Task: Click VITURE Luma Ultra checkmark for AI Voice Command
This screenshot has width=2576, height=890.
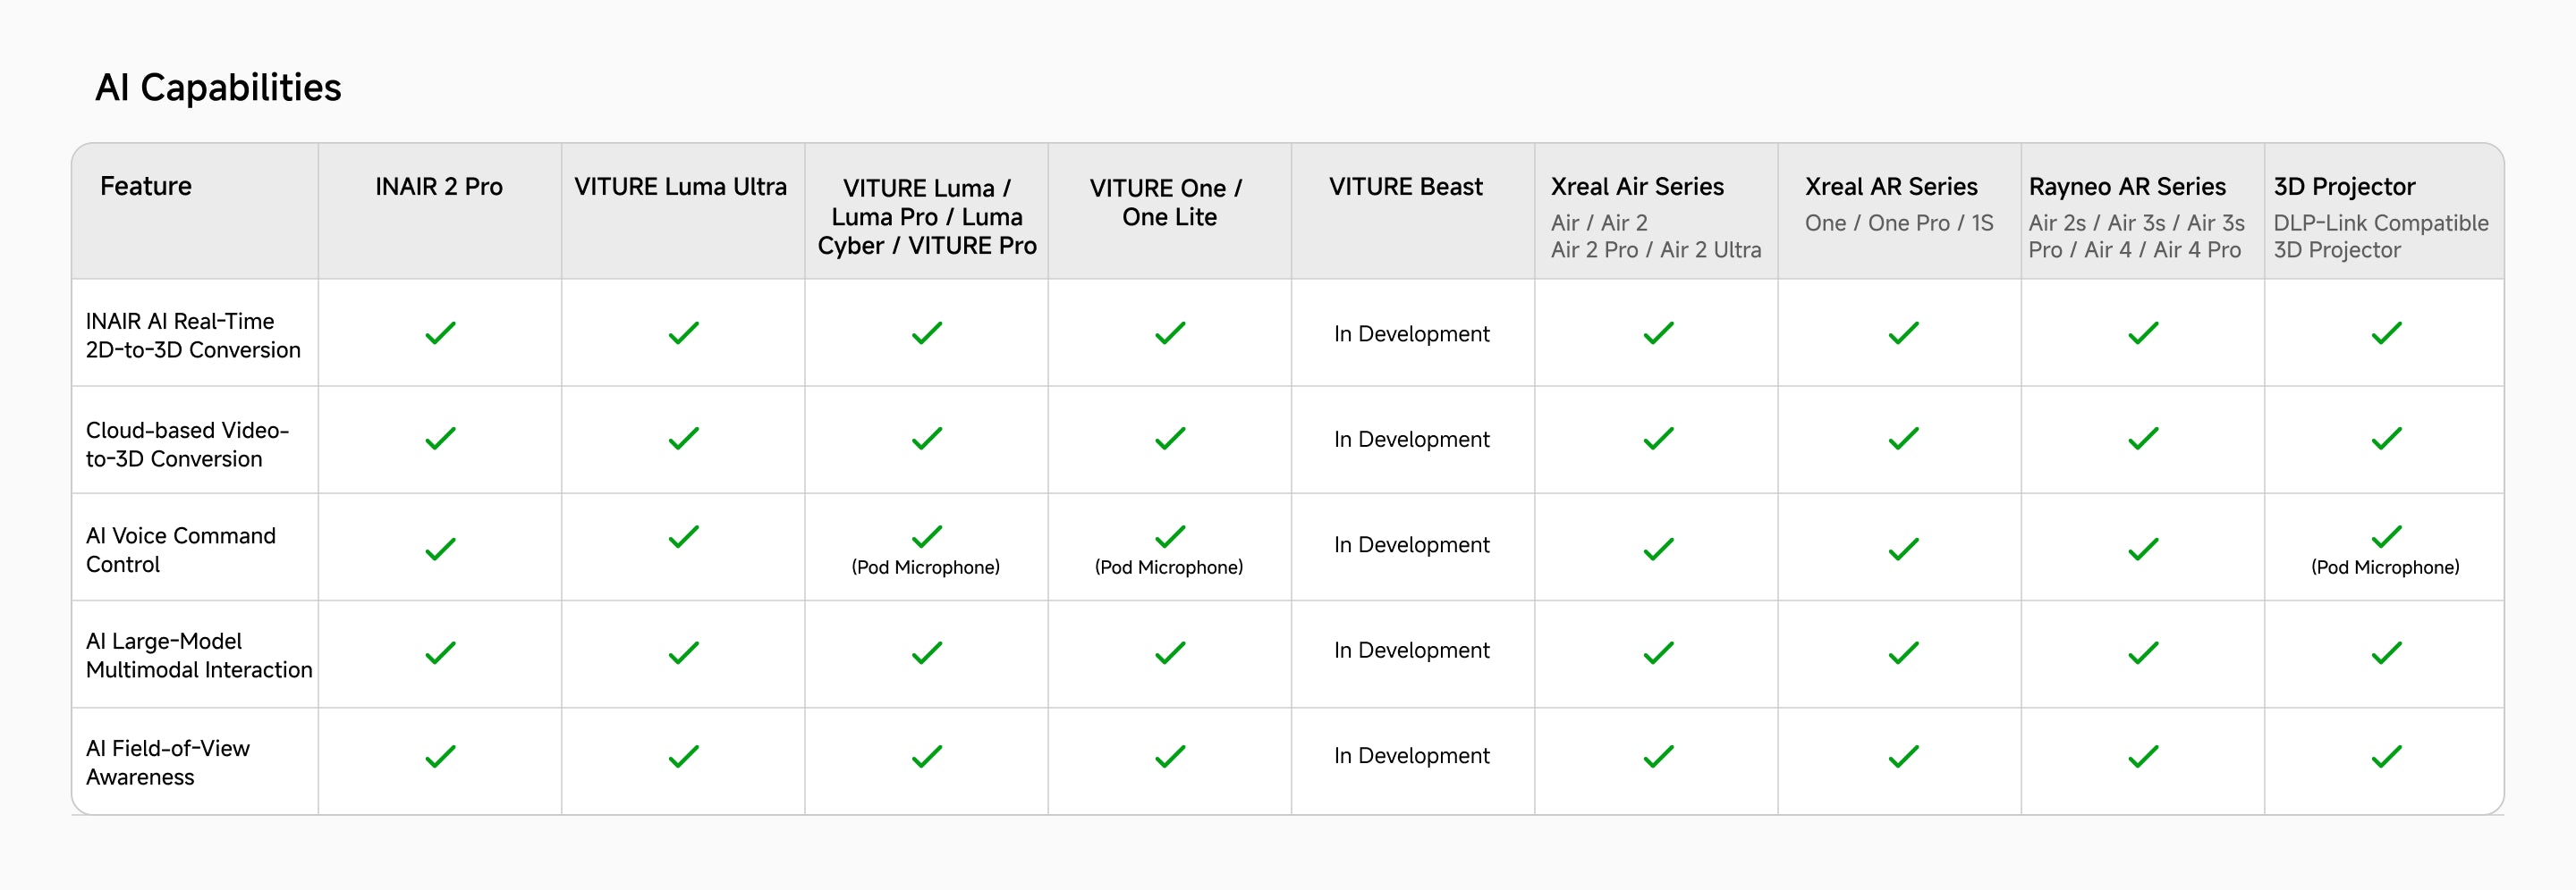Action: click(x=683, y=536)
